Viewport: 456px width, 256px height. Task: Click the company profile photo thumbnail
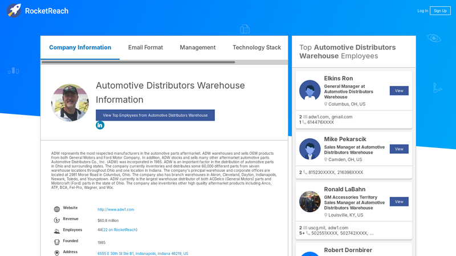tap(70, 102)
